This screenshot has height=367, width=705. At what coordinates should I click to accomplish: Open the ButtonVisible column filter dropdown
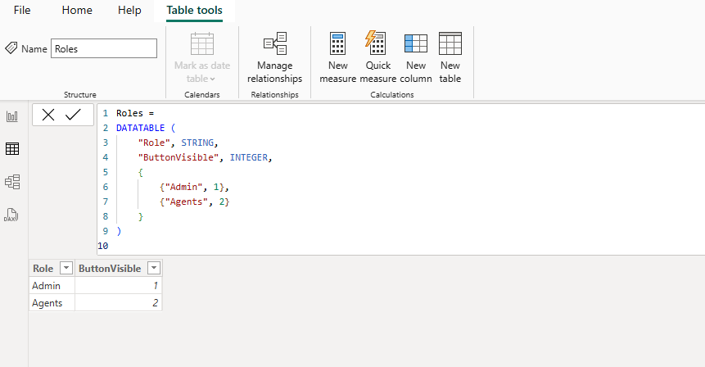point(153,269)
